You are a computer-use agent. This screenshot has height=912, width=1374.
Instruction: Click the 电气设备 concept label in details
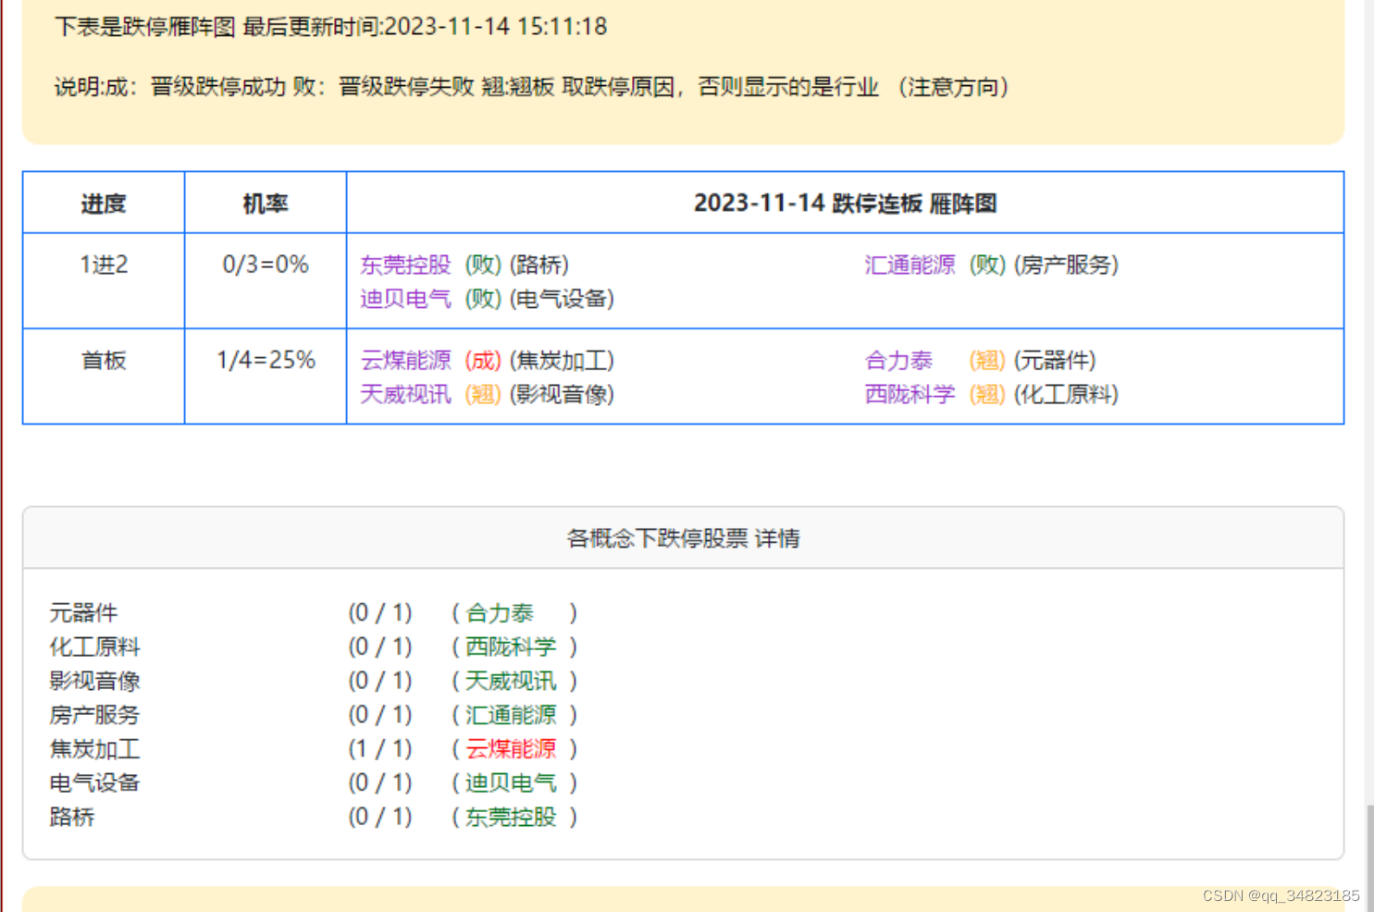tap(94, 783)
